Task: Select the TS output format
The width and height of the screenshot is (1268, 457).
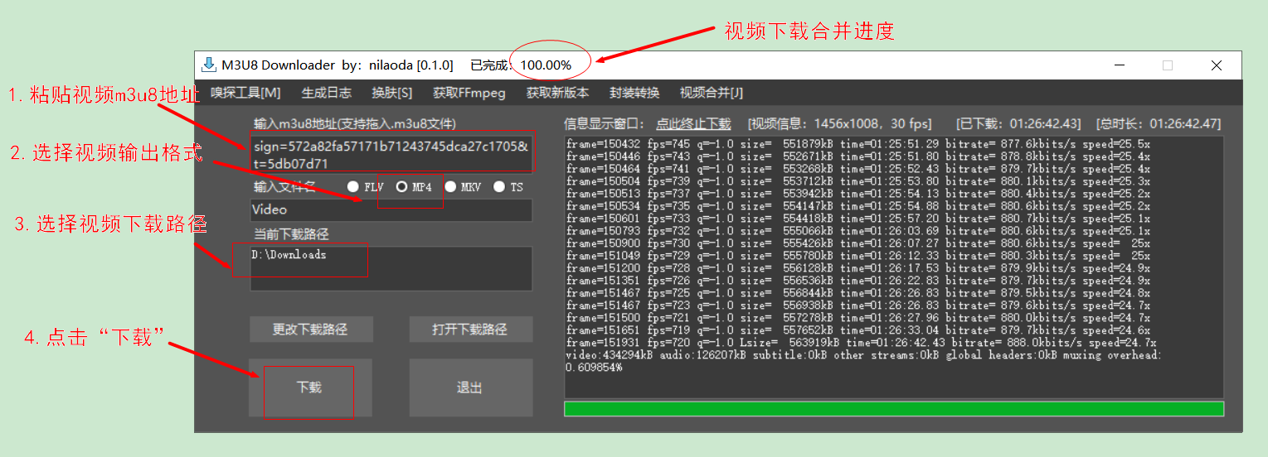Action: (x=508, y=187)
